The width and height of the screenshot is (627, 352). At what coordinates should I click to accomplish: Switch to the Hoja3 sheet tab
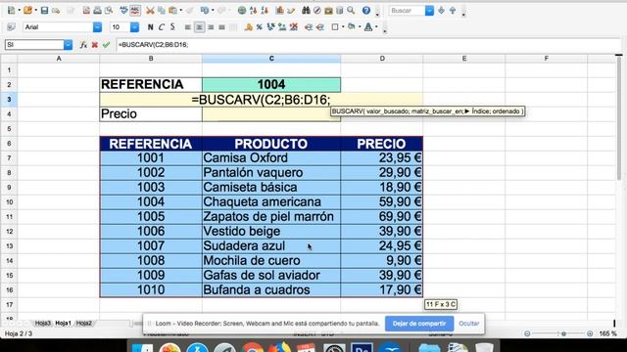42,324
